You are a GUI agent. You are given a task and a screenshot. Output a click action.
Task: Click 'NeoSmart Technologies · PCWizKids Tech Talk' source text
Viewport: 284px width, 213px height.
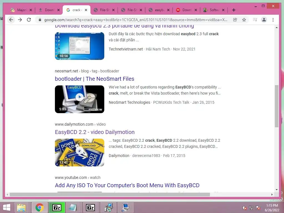(149, 102)
